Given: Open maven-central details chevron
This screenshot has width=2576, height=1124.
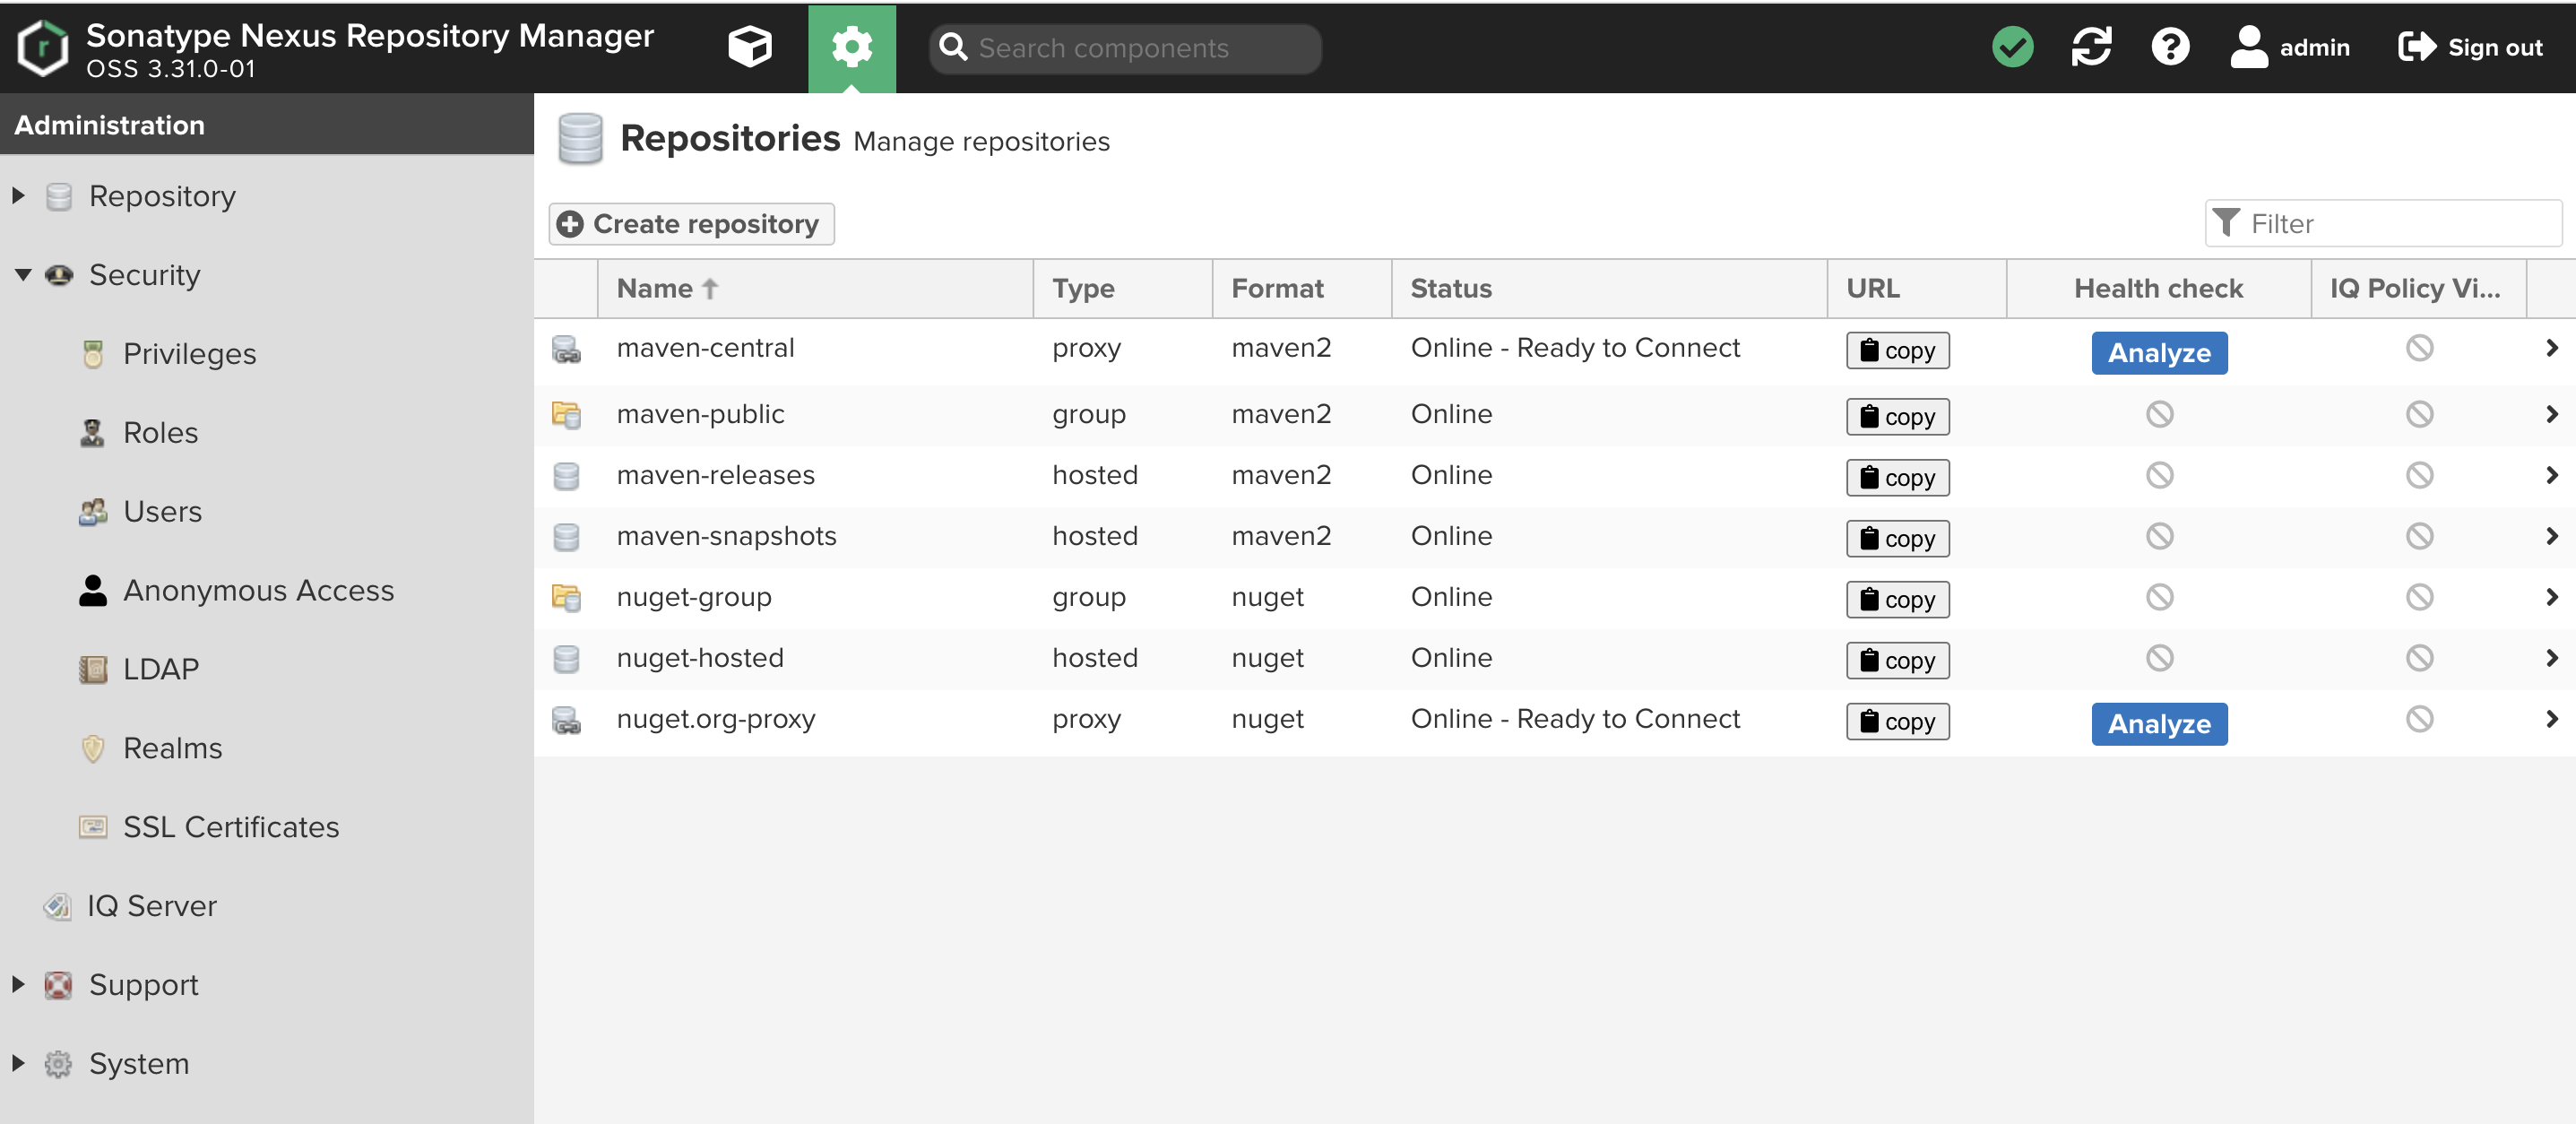Looking at the screenshot, I should coord(2551,348).
